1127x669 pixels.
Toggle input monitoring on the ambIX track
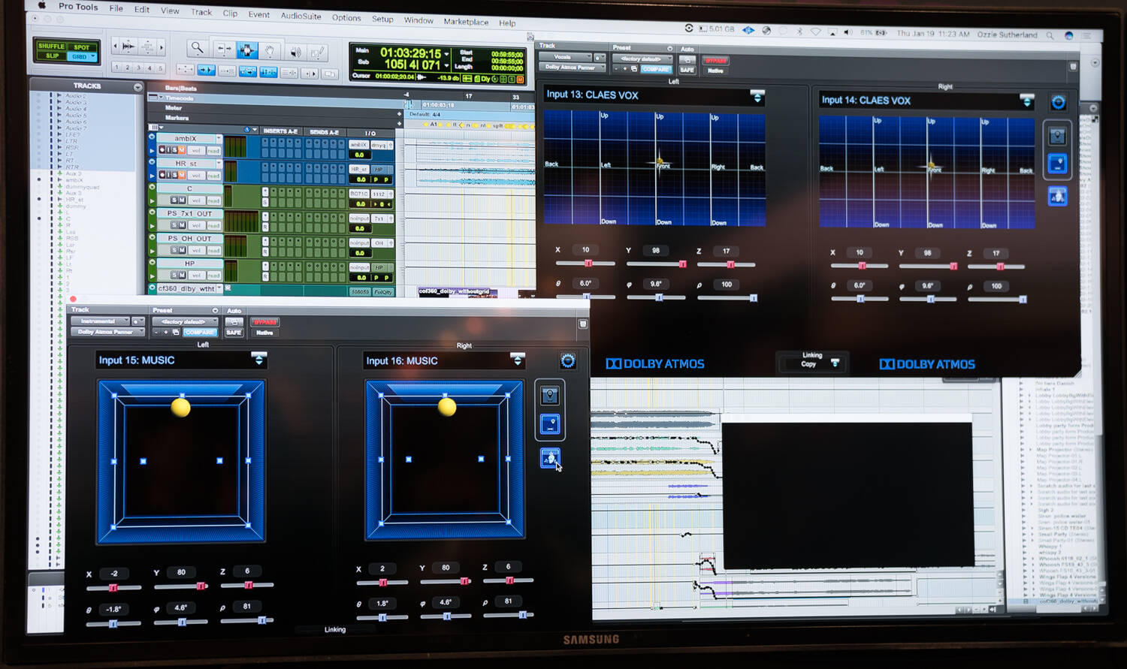pyautogui.click(x=168, y=150)
